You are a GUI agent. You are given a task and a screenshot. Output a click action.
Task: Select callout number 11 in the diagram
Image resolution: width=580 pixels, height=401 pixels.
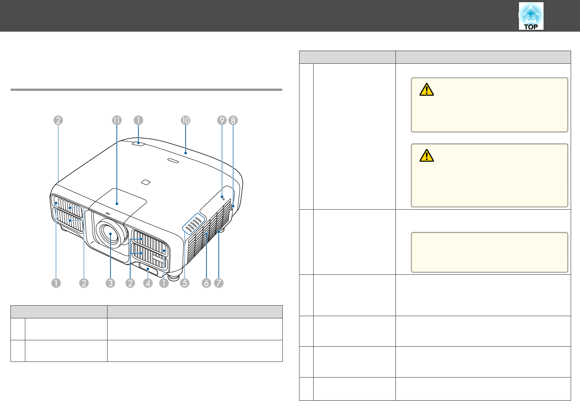pos(116,120)
